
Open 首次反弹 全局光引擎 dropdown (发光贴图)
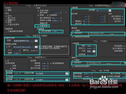coord(67,74)
